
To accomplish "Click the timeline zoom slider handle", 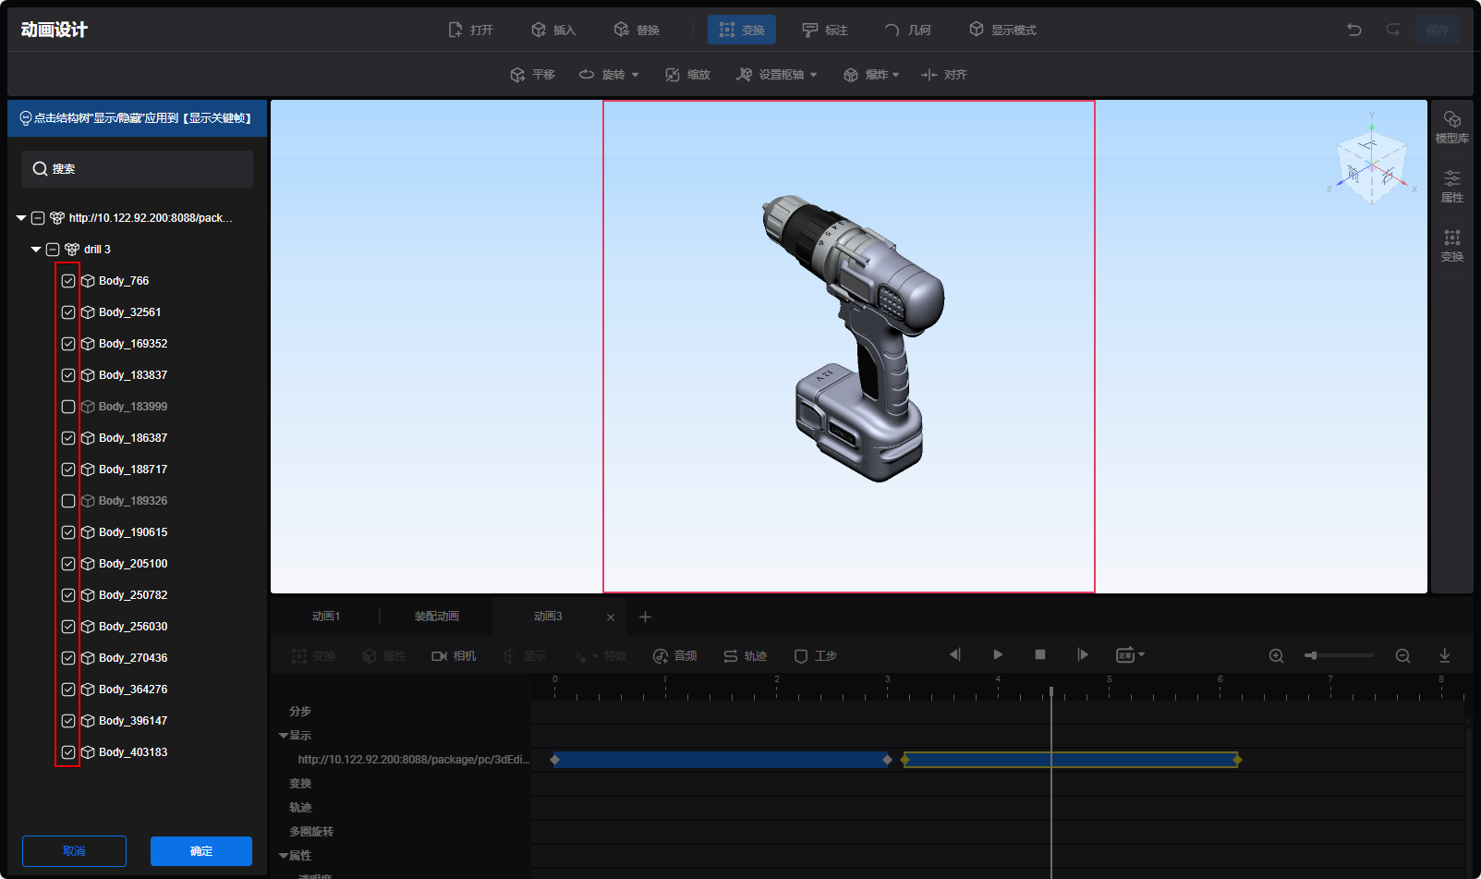I will point(1312,655).
